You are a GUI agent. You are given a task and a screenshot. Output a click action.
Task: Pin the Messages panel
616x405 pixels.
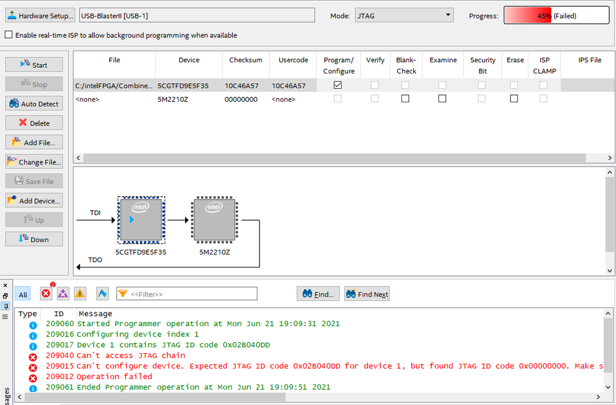coord(5,306)
